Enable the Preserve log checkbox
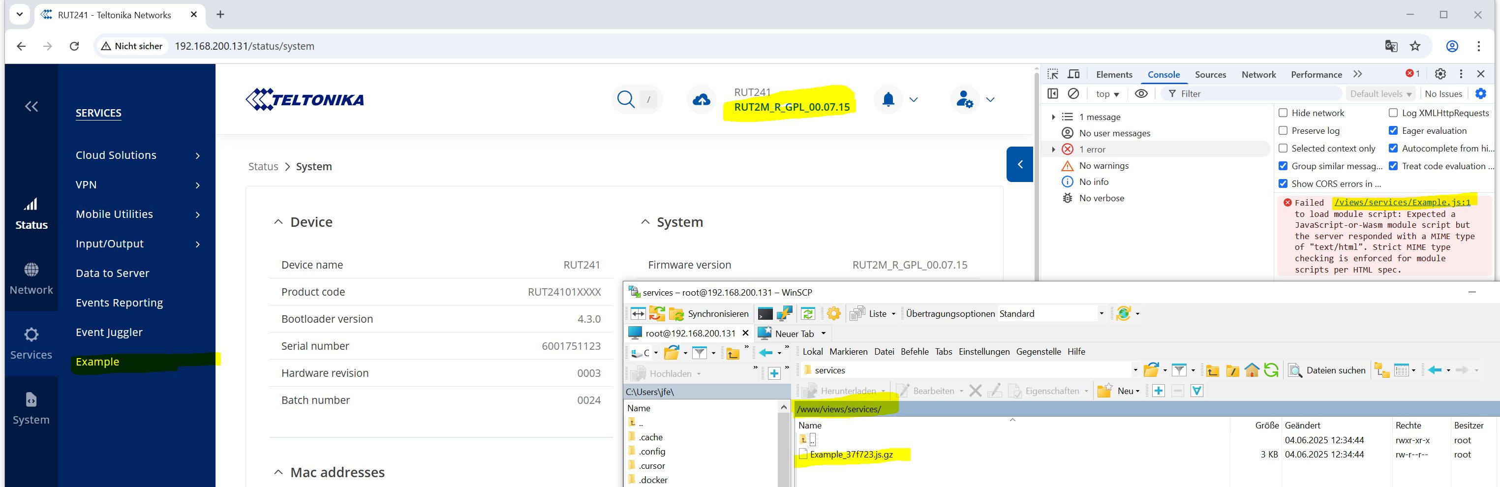1500x487 pixels. pyautogui.click(x=1283, y=130)
